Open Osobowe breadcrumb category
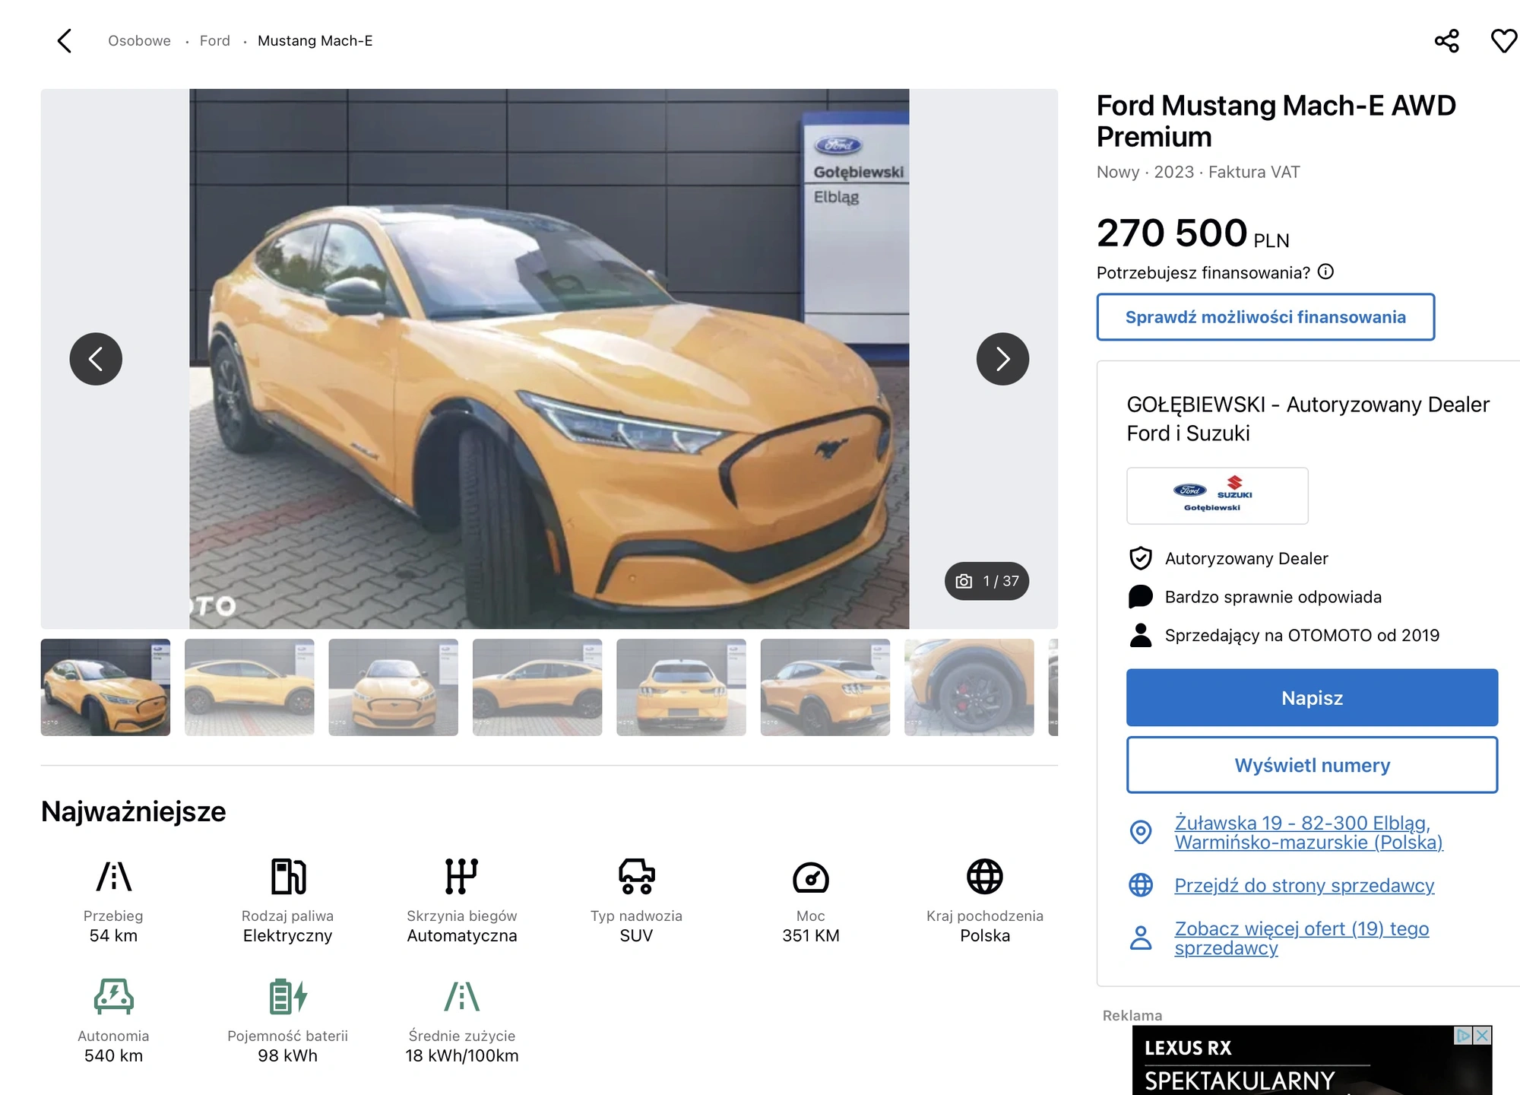 (x=139, y=41)
